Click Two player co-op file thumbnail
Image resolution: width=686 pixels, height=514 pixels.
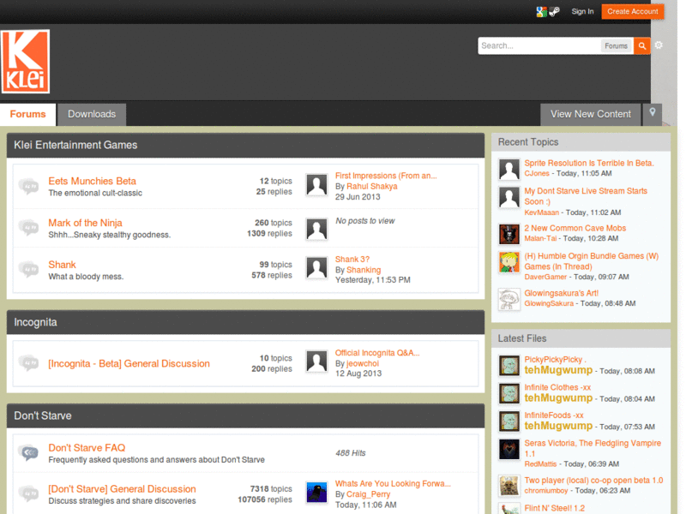click(509, 486)
